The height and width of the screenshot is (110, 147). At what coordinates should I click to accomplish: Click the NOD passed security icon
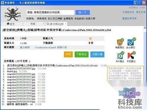click(x=120, y=56)
